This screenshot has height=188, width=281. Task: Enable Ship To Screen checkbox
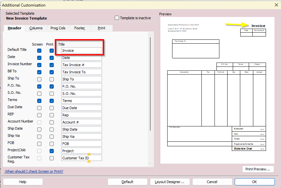[39, 79]
